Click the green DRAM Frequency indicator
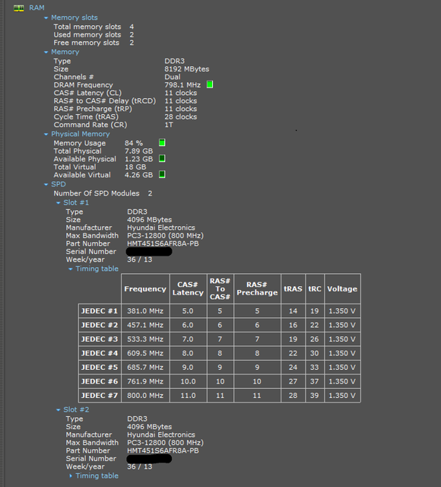The image size is (441, 487). (210, 84)
